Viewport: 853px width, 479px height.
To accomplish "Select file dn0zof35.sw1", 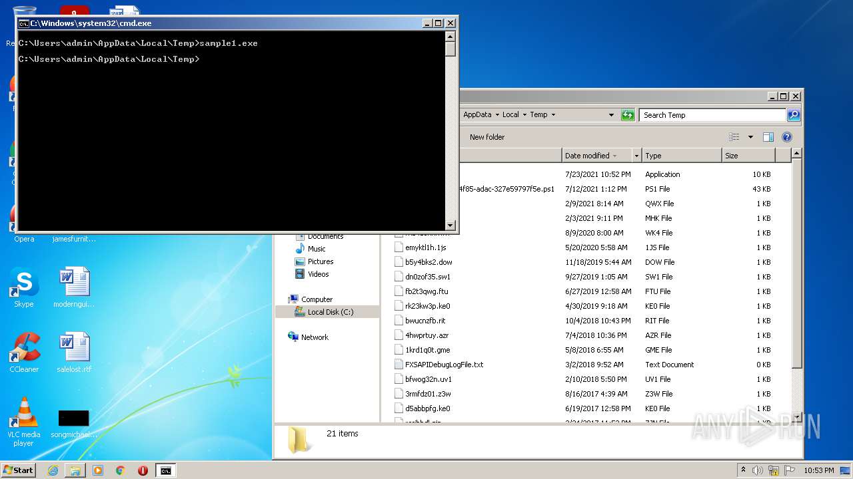I will click(x=428, y=277).
